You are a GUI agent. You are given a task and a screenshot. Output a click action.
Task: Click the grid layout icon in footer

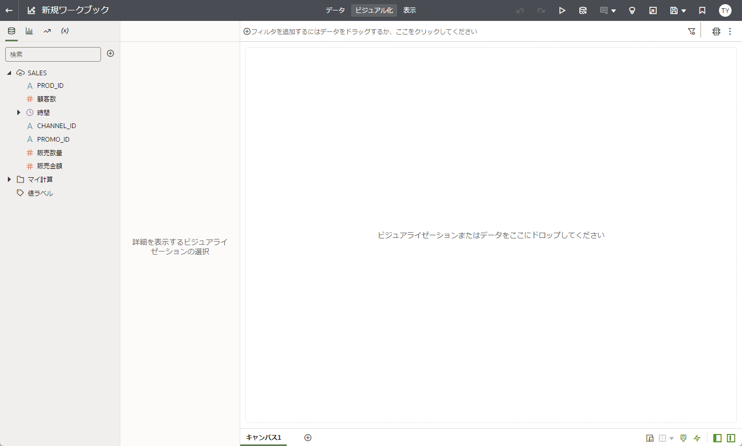click(662, 438)
